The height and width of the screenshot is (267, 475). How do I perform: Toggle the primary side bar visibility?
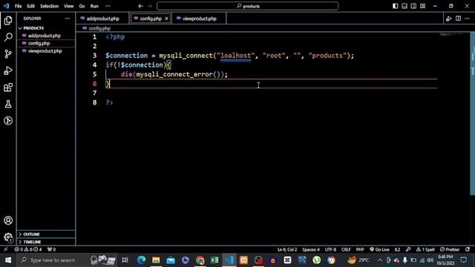tap(396, 6)
